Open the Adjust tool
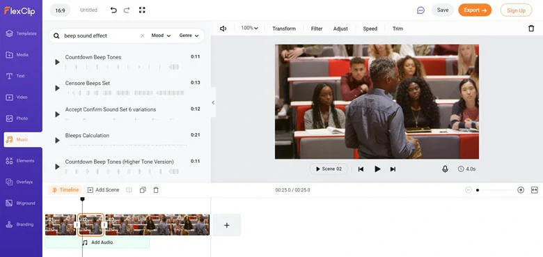 pos(340,29)
